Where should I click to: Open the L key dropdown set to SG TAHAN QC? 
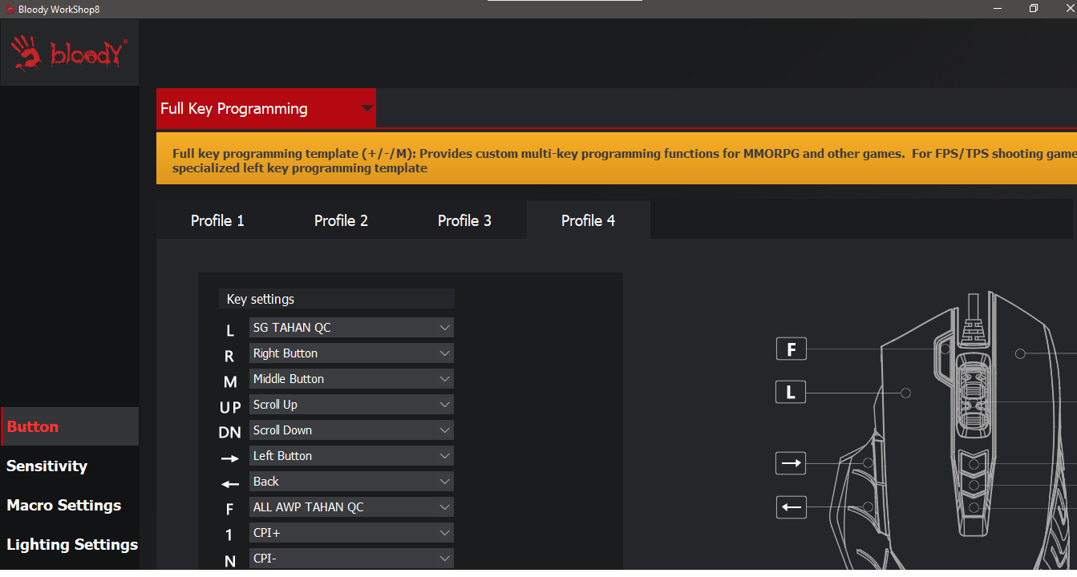coord(351,328)
